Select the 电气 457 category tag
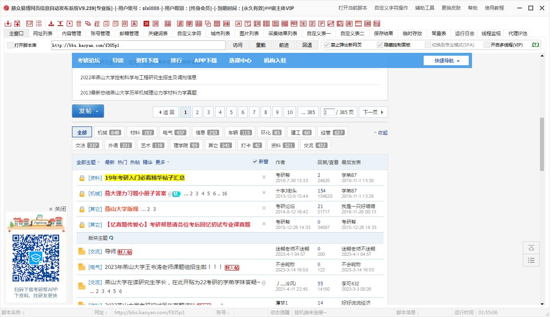Screen dimensions: 550x317 coord(174,132)
